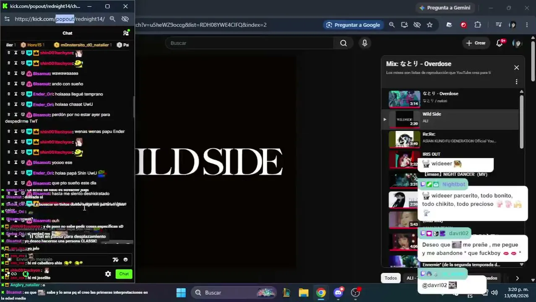536x302 pixels.
Task: Bookmark this page with star icon
Action: pos(429,25)
